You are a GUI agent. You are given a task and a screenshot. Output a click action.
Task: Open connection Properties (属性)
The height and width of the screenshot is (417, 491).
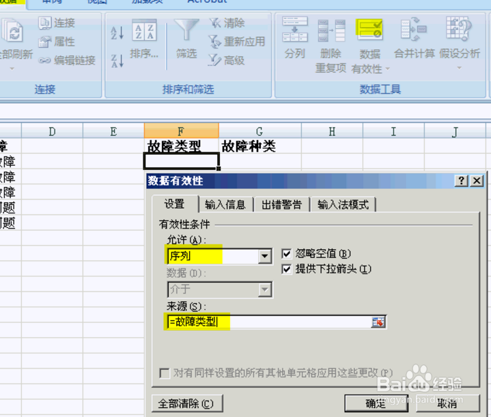[x=57, y=42]
